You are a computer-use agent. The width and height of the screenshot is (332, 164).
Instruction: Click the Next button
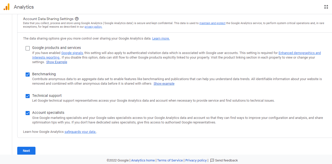26,151
